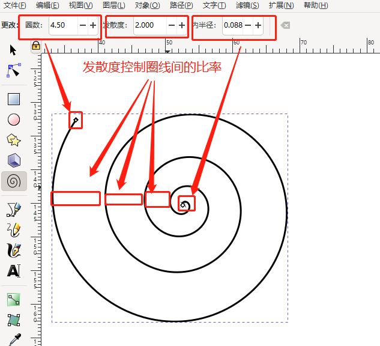The width and height of the screenshot is (380, 346).
Task: Increase the 发散度 divergence value
Action: click(x=182, y=25)
